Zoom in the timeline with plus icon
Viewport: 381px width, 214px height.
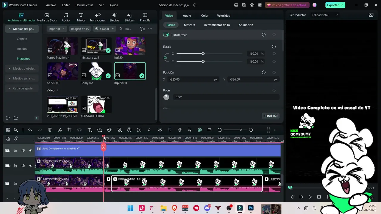tap(251, 130)
